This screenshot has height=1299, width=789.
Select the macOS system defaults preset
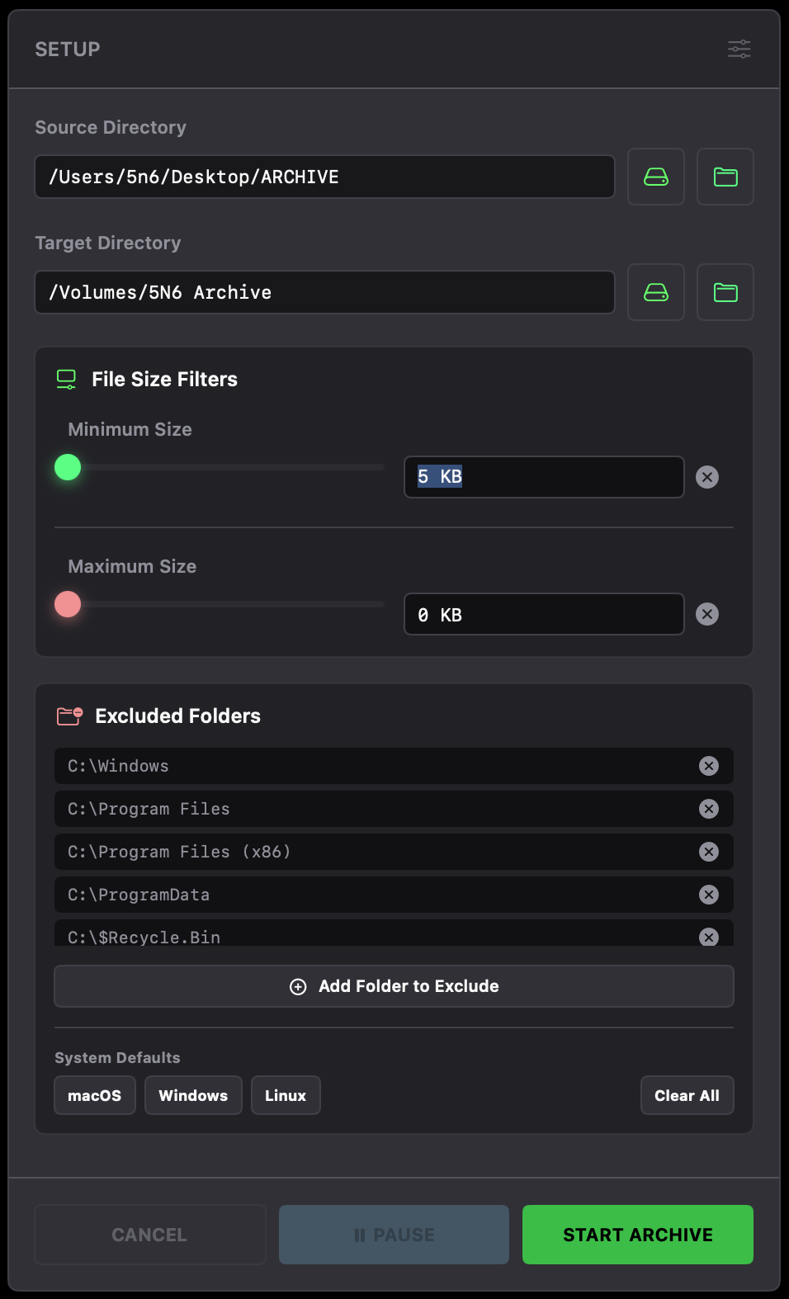point(94,1095)
